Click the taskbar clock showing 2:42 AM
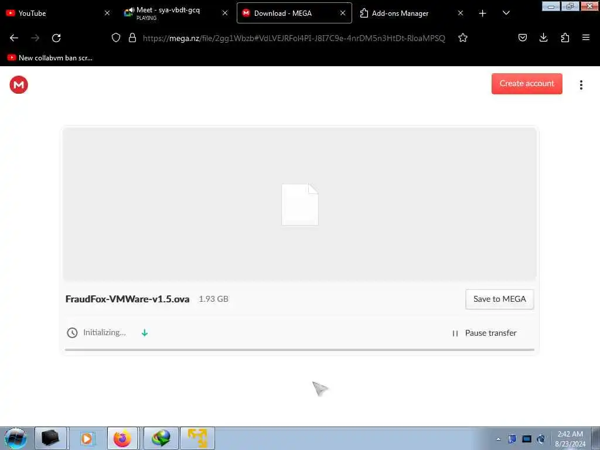 click(x=570, y=439)
